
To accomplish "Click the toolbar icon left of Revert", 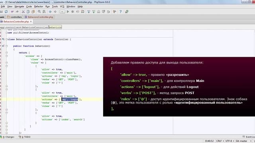I will click(104, 12).
